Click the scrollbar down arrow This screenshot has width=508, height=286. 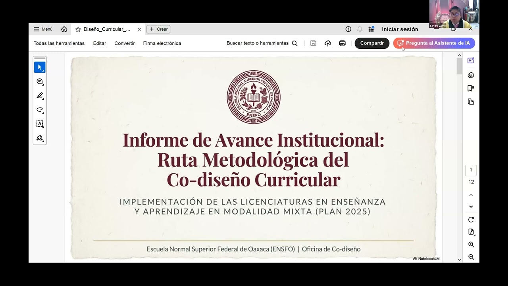460,260
